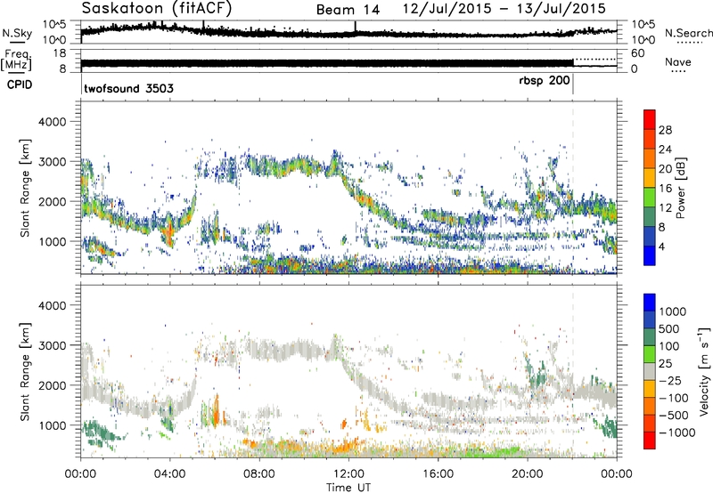
Task: Click the date range '12/Jul/2015 - 13/Jul/2015'
Action: (x=504, y=9)
